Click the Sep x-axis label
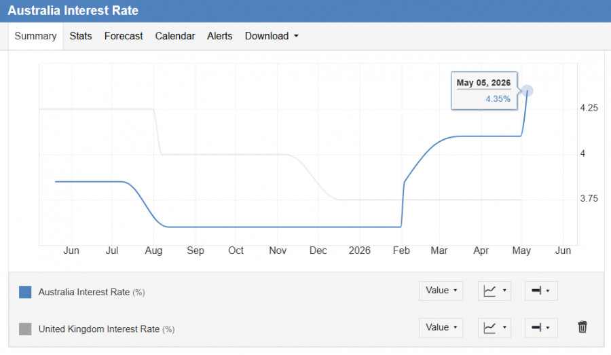The height and width of the screenshot is (355, 611). click(x=196, y=250)
